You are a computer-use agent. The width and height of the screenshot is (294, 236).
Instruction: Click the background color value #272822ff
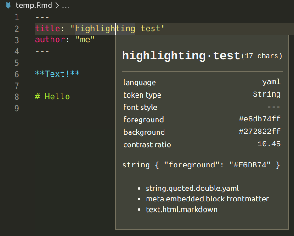tap(260, 132)
